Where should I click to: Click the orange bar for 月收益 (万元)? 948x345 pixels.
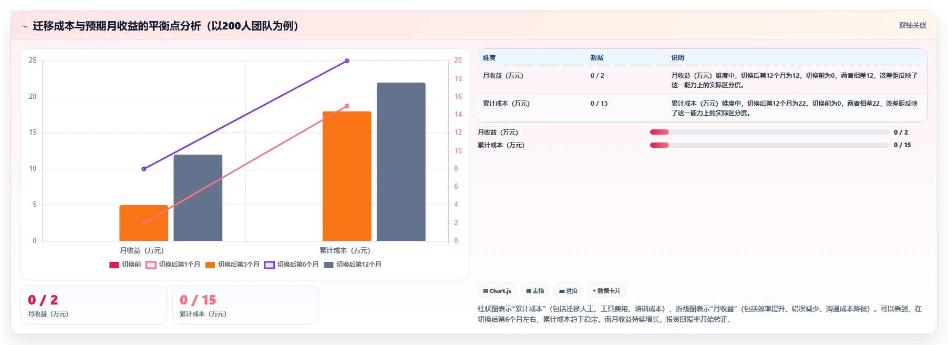[x=143, y=223]
